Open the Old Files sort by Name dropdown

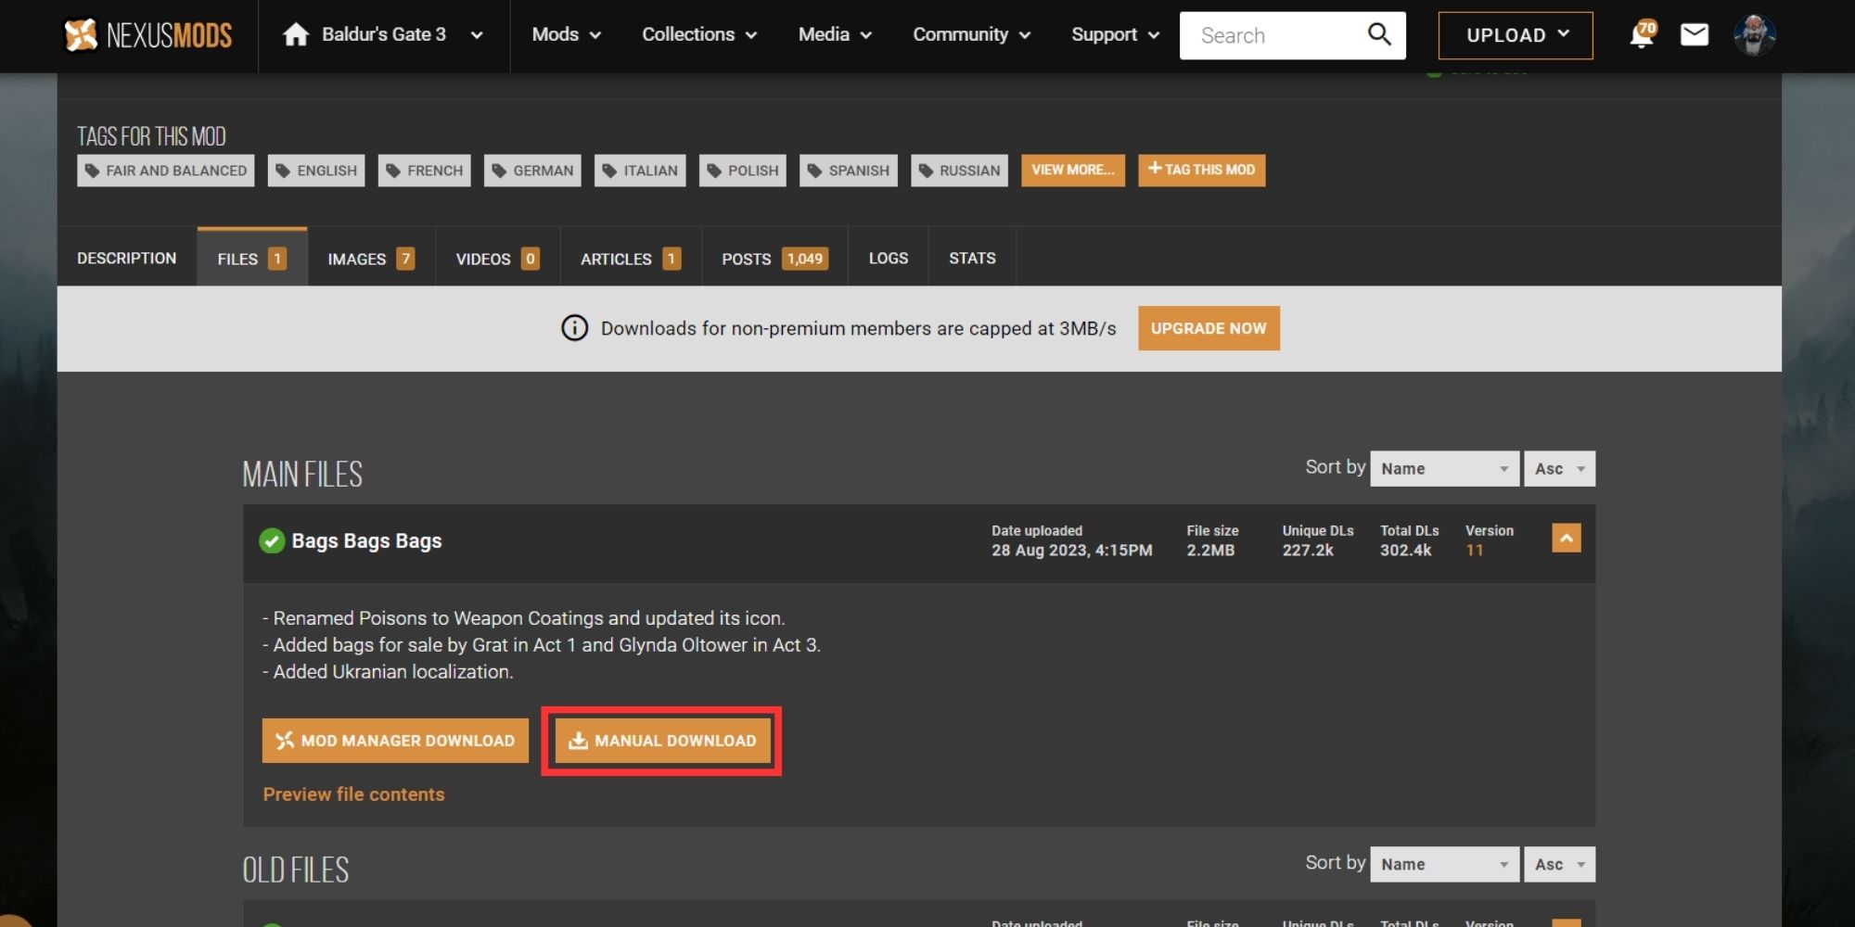click(x=1444, y=864)
